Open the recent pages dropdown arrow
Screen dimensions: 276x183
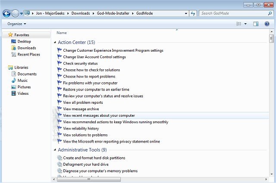pyautogui.click(x=21, y=13)
